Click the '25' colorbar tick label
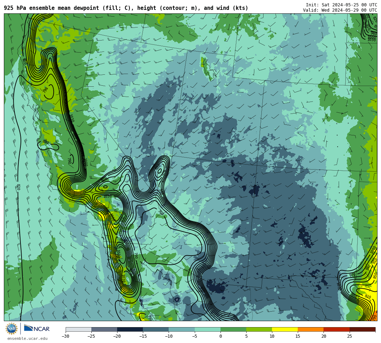Screen dimensions: 381x343 point(349,336)
